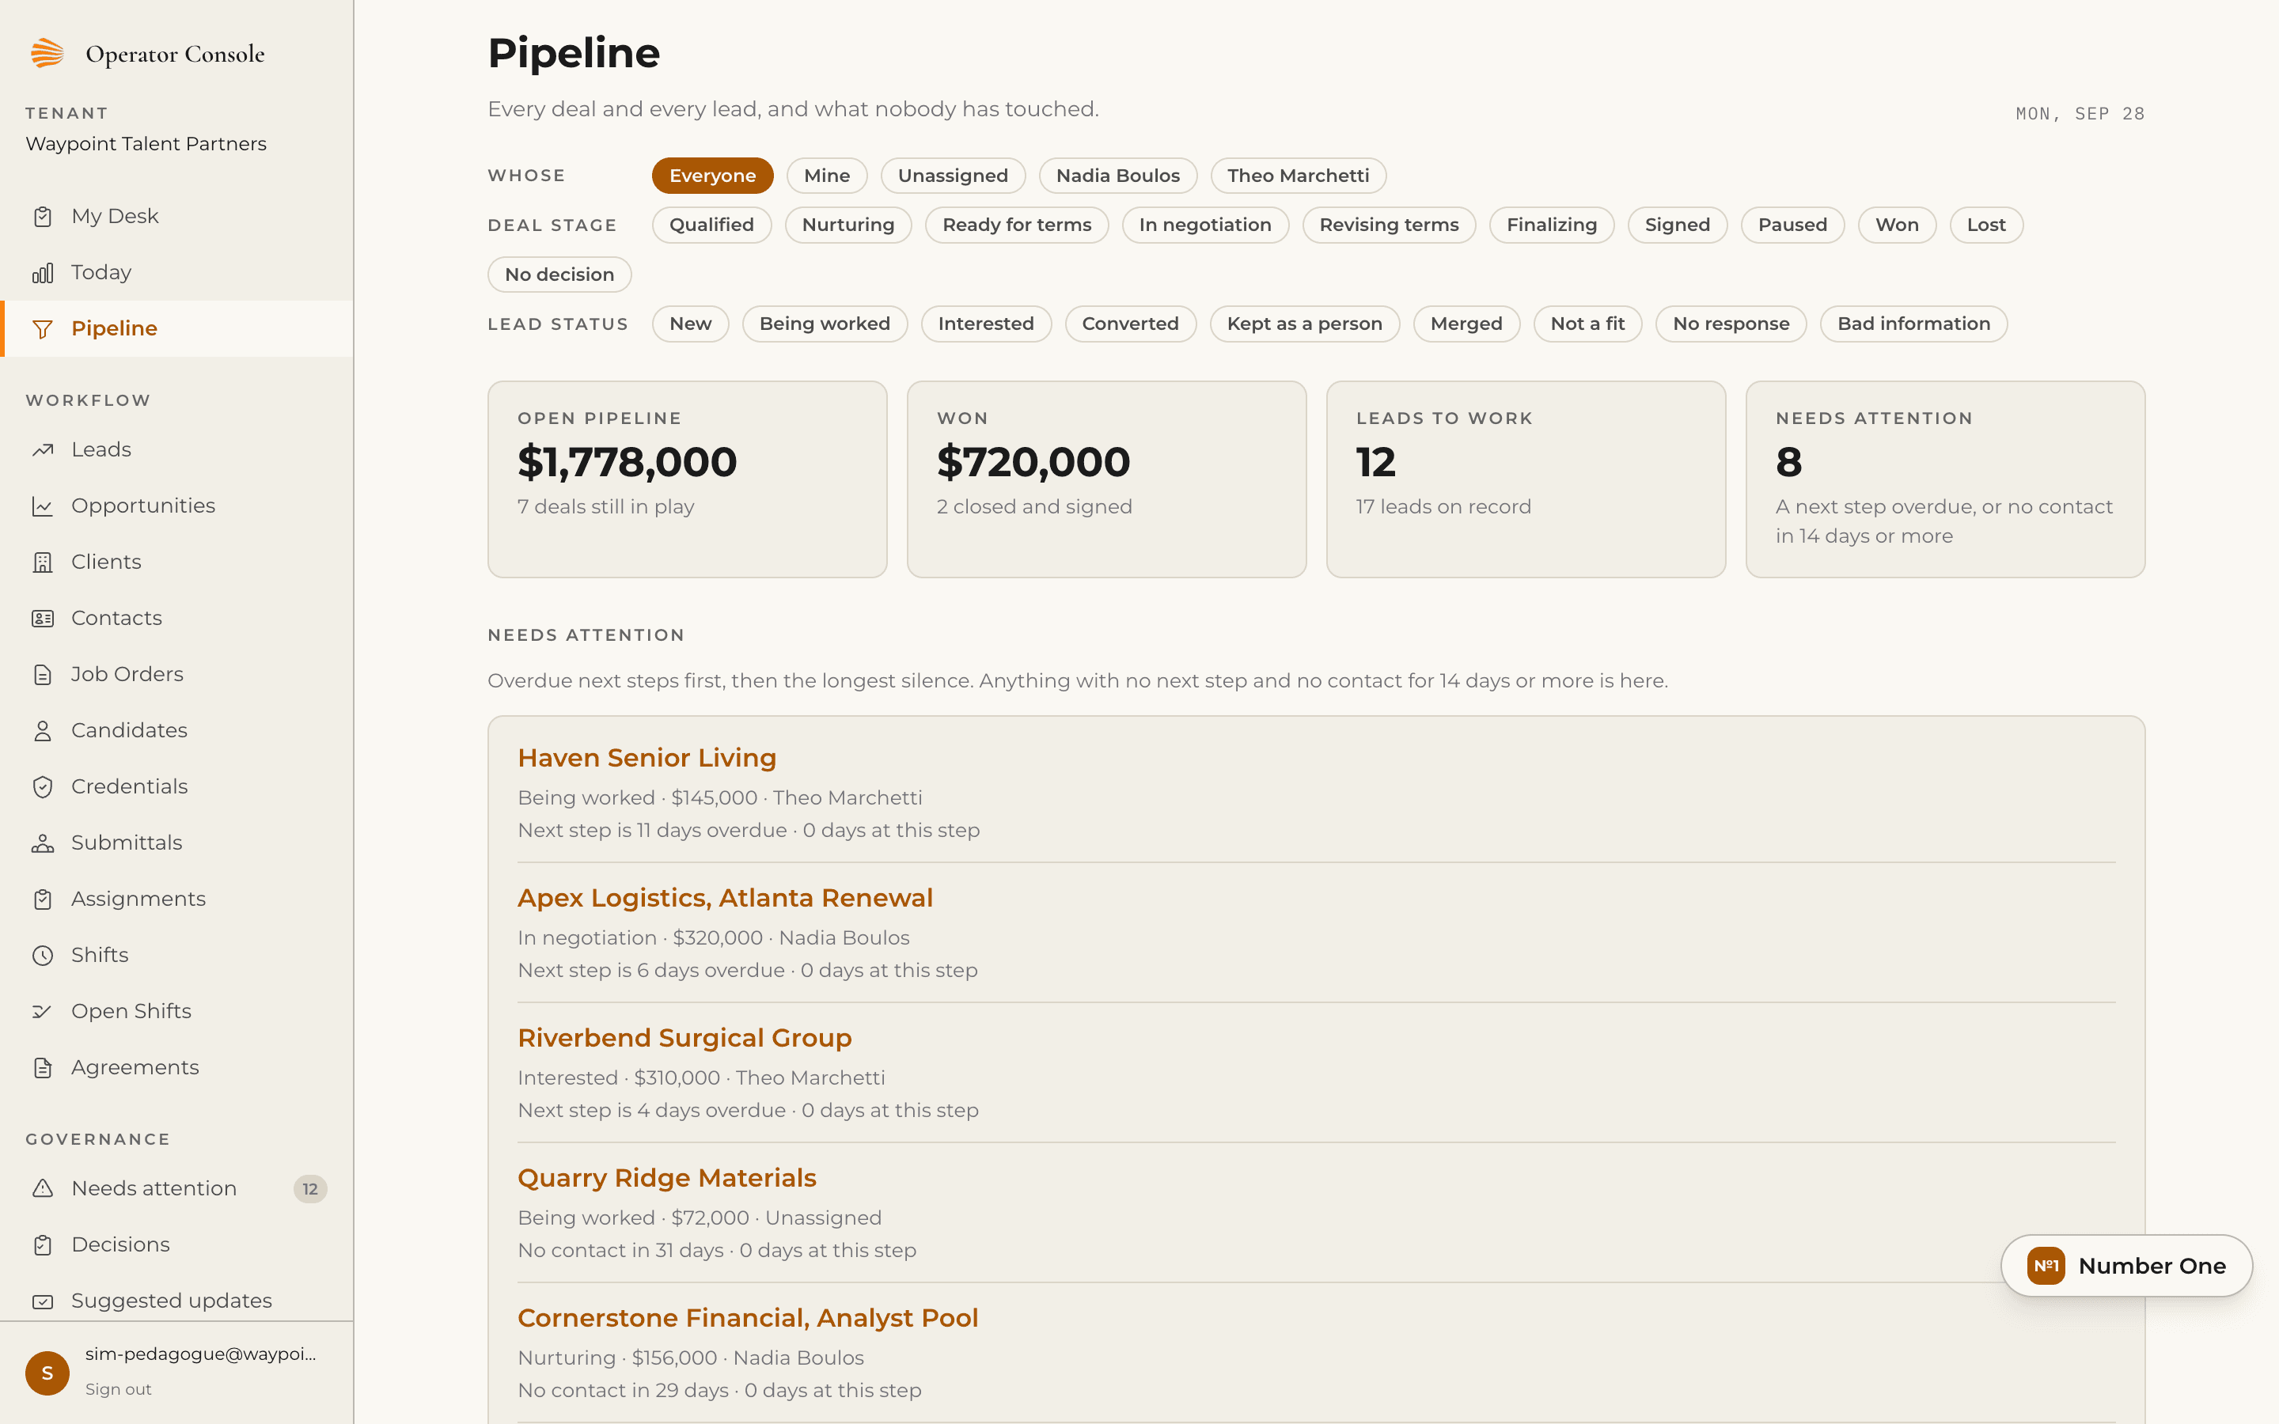Click the Operator Console logo icon
This screenshot has width=2279, height=1424.
[x=47, y=54]
